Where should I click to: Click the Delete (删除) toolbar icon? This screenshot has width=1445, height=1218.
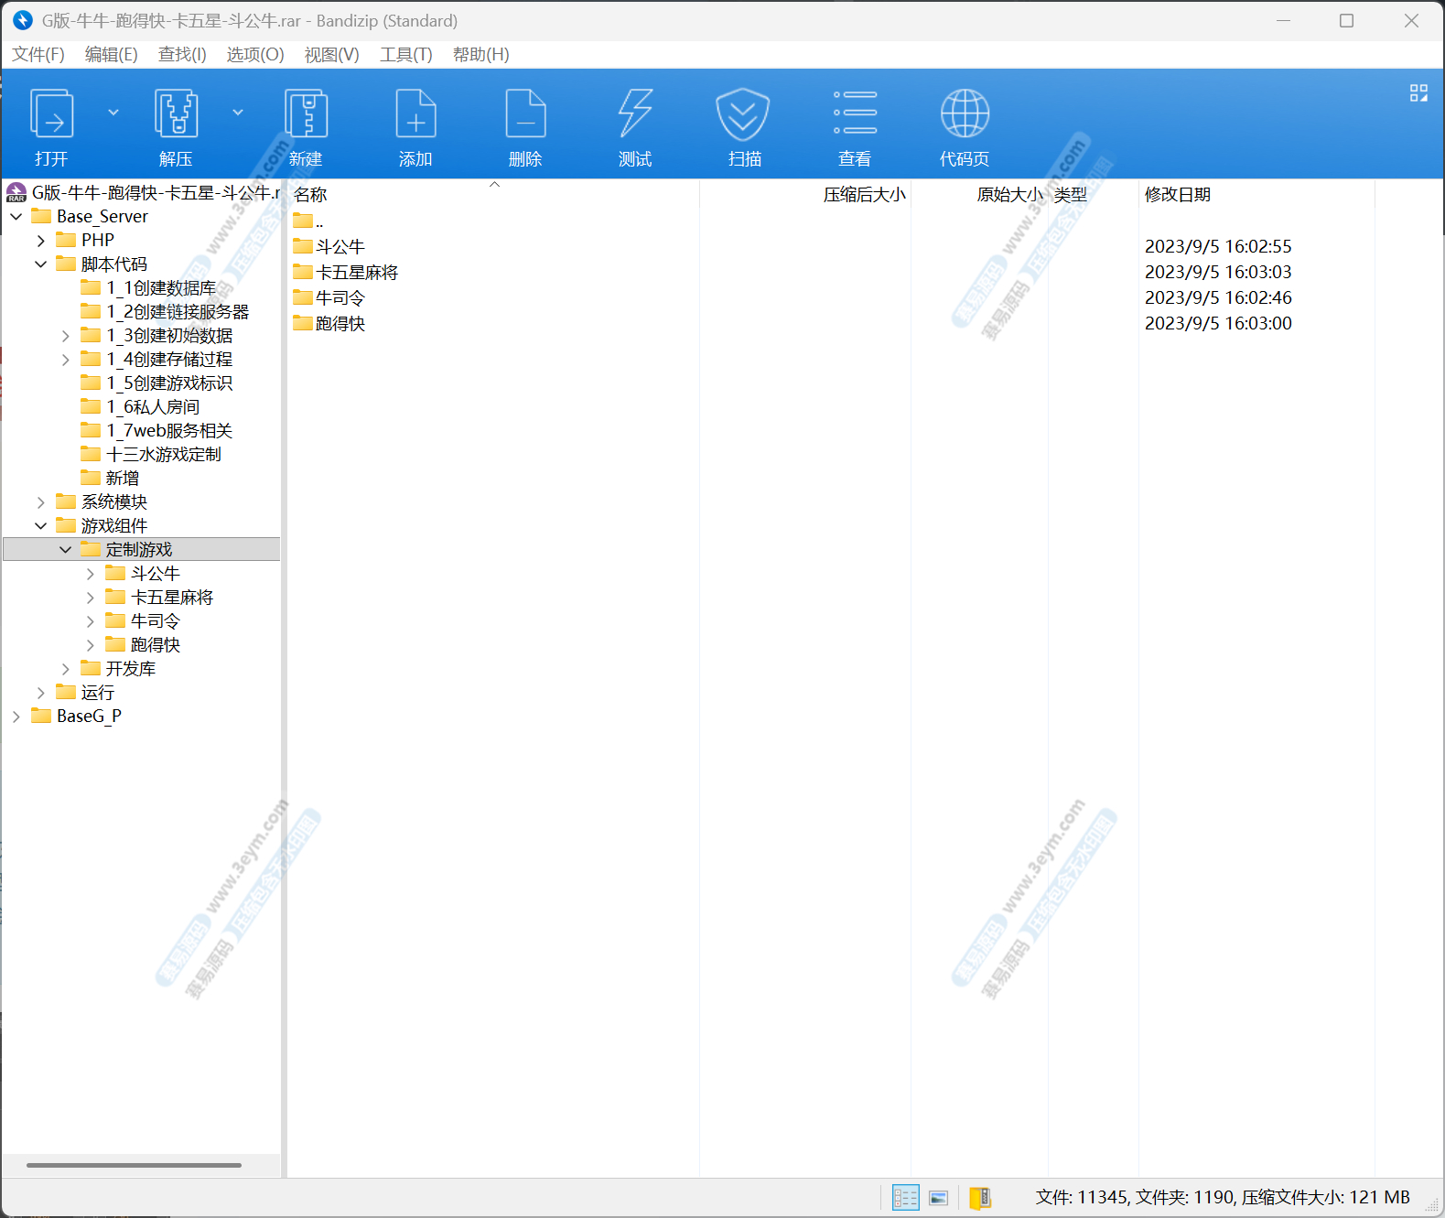[x=525, y=114]
